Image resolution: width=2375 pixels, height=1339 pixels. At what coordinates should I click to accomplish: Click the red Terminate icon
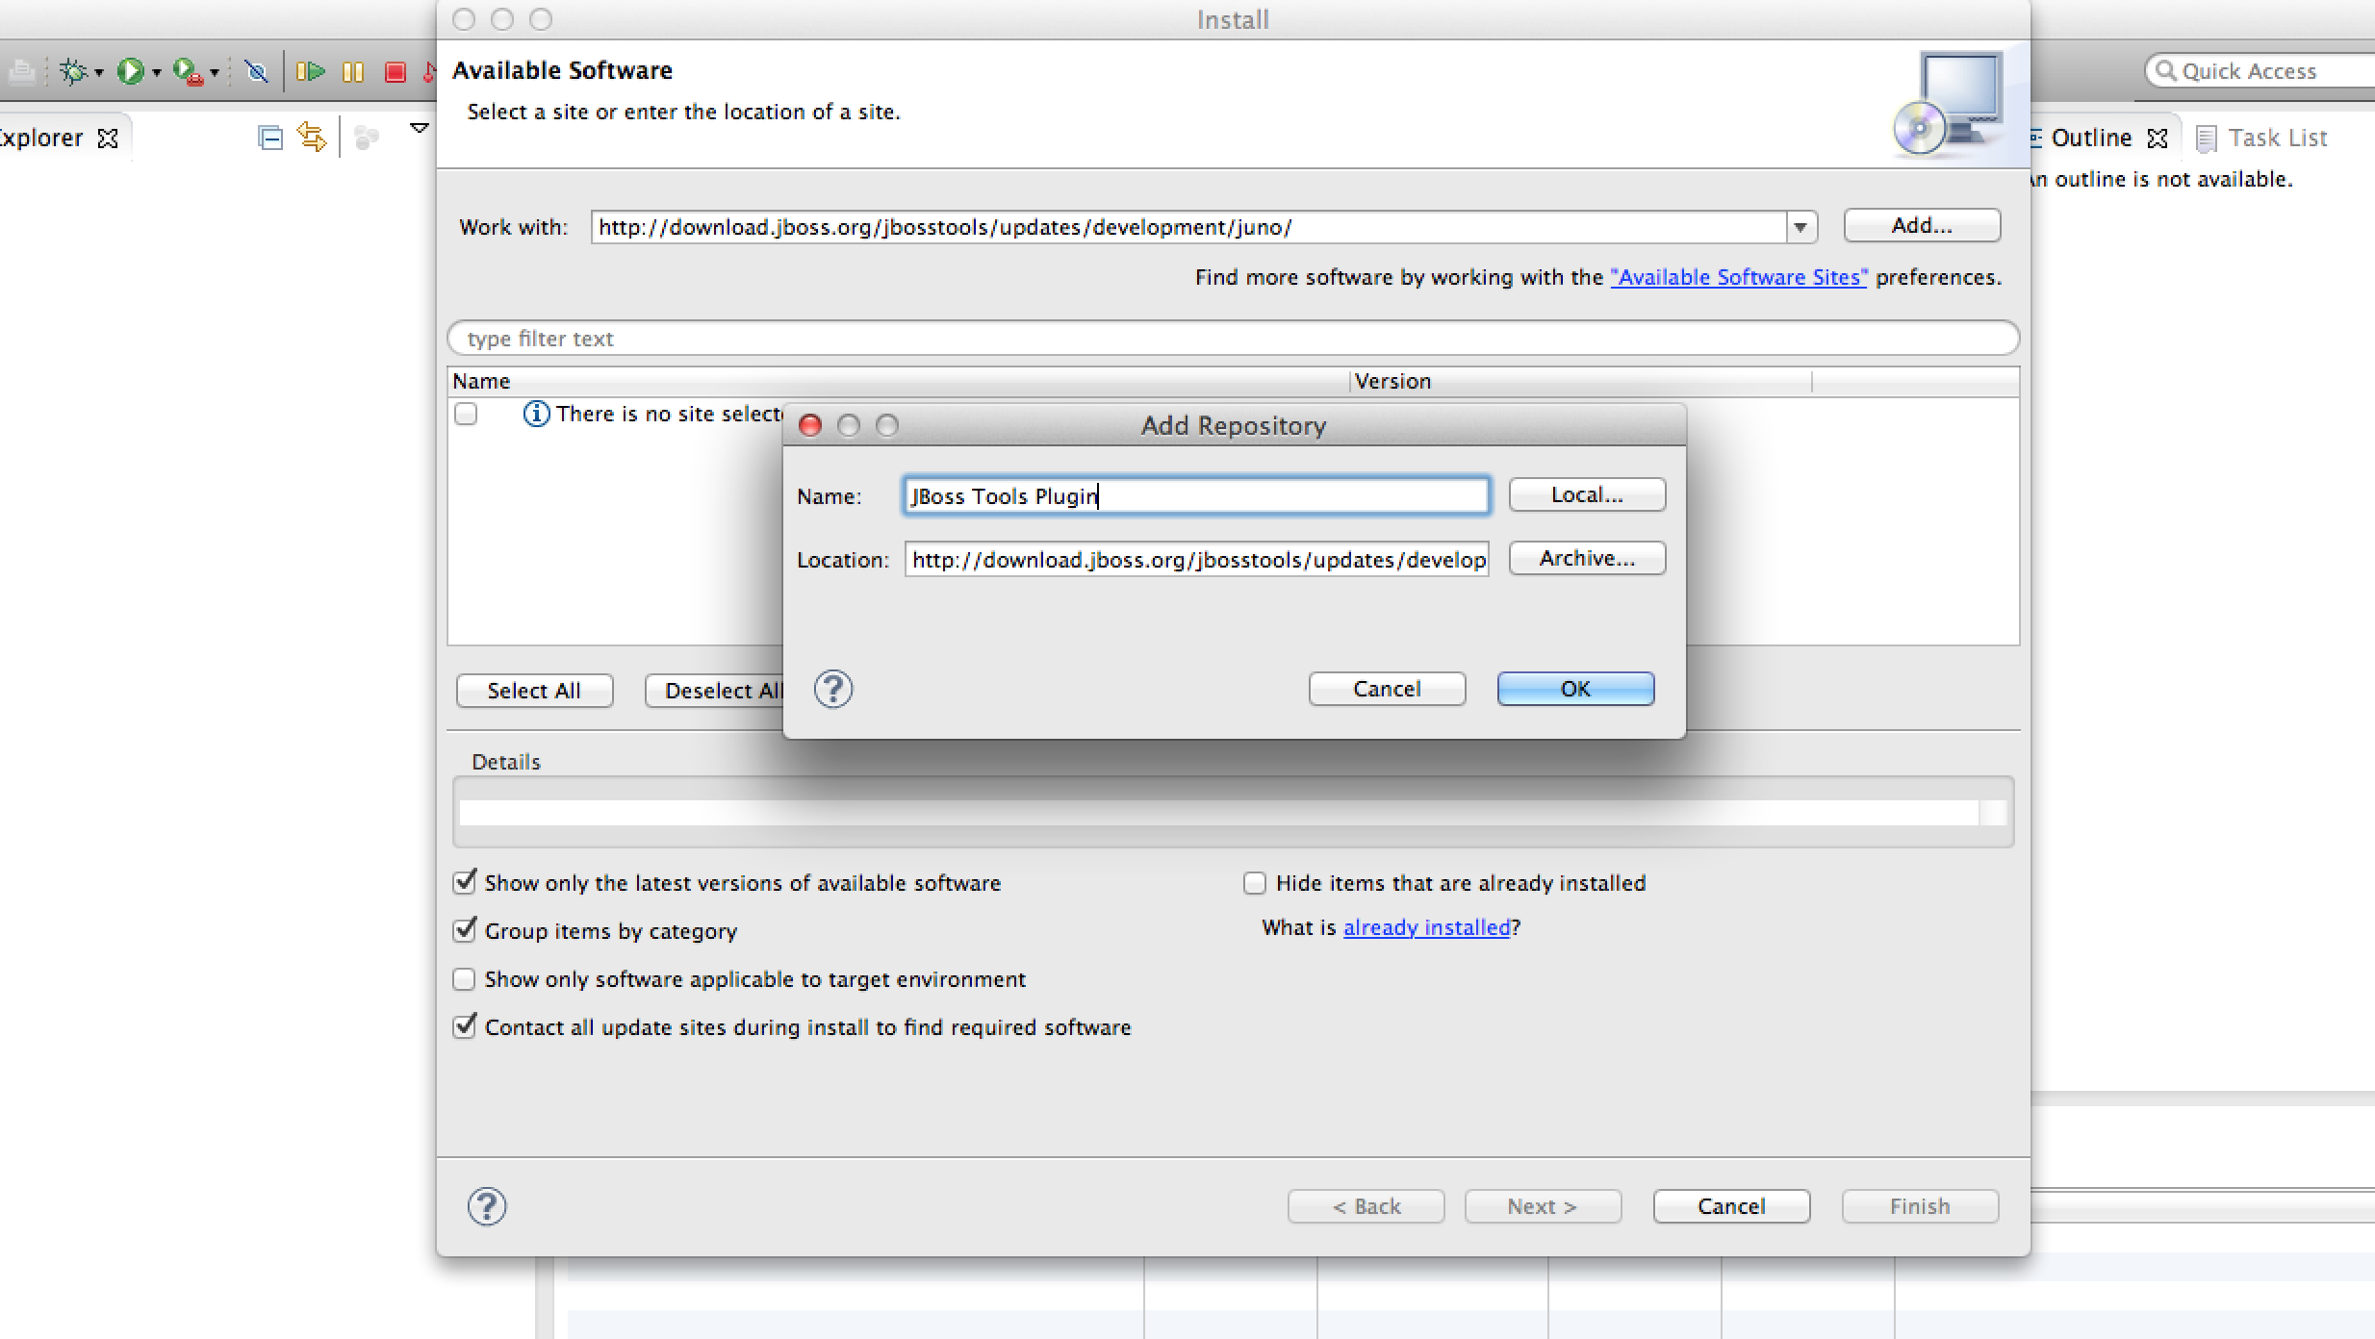tap(395, 71)
